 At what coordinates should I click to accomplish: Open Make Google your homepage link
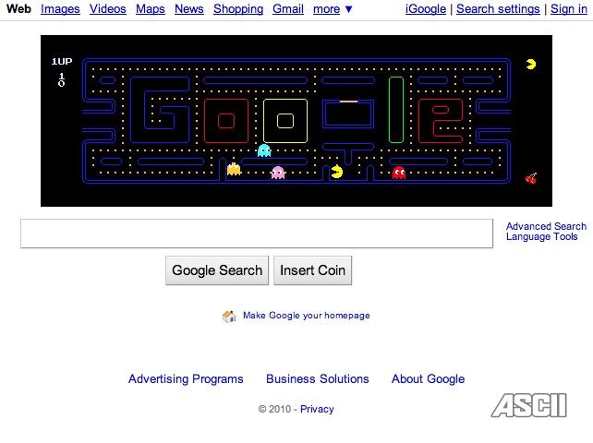306,316
